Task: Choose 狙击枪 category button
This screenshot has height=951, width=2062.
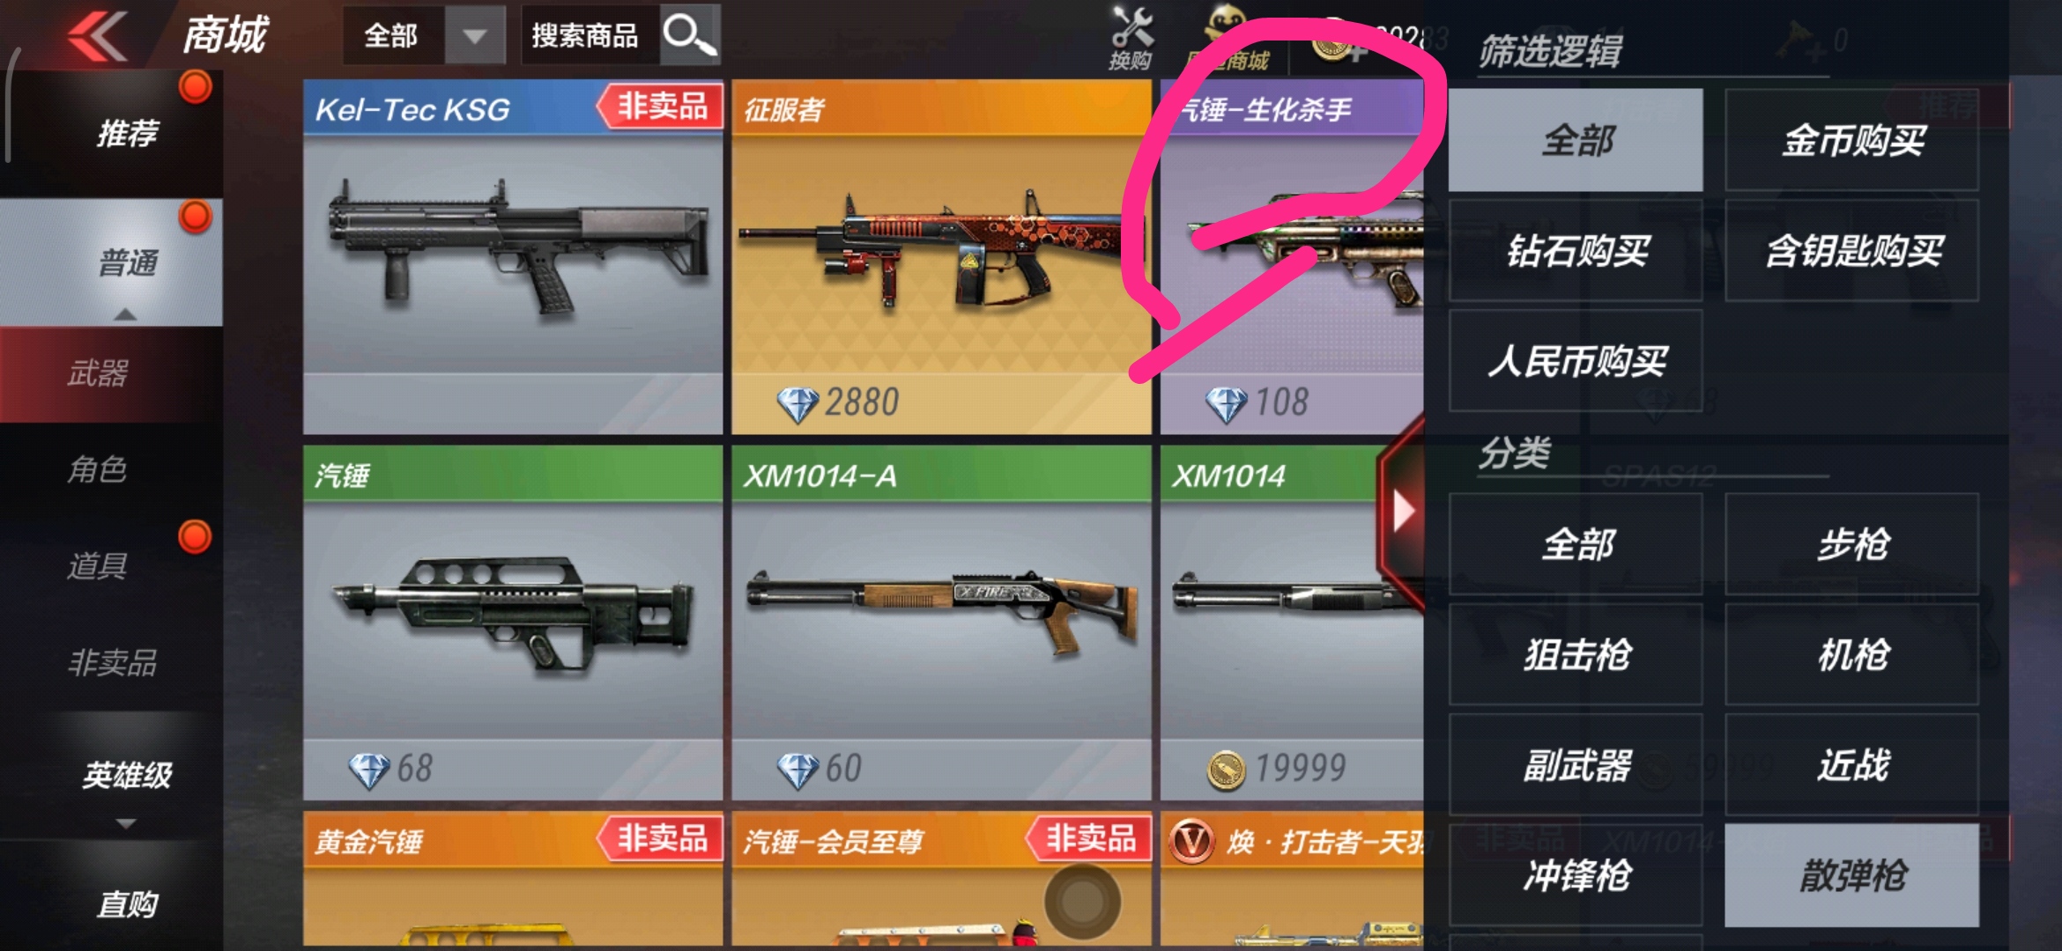Action: pos(1576,655)
